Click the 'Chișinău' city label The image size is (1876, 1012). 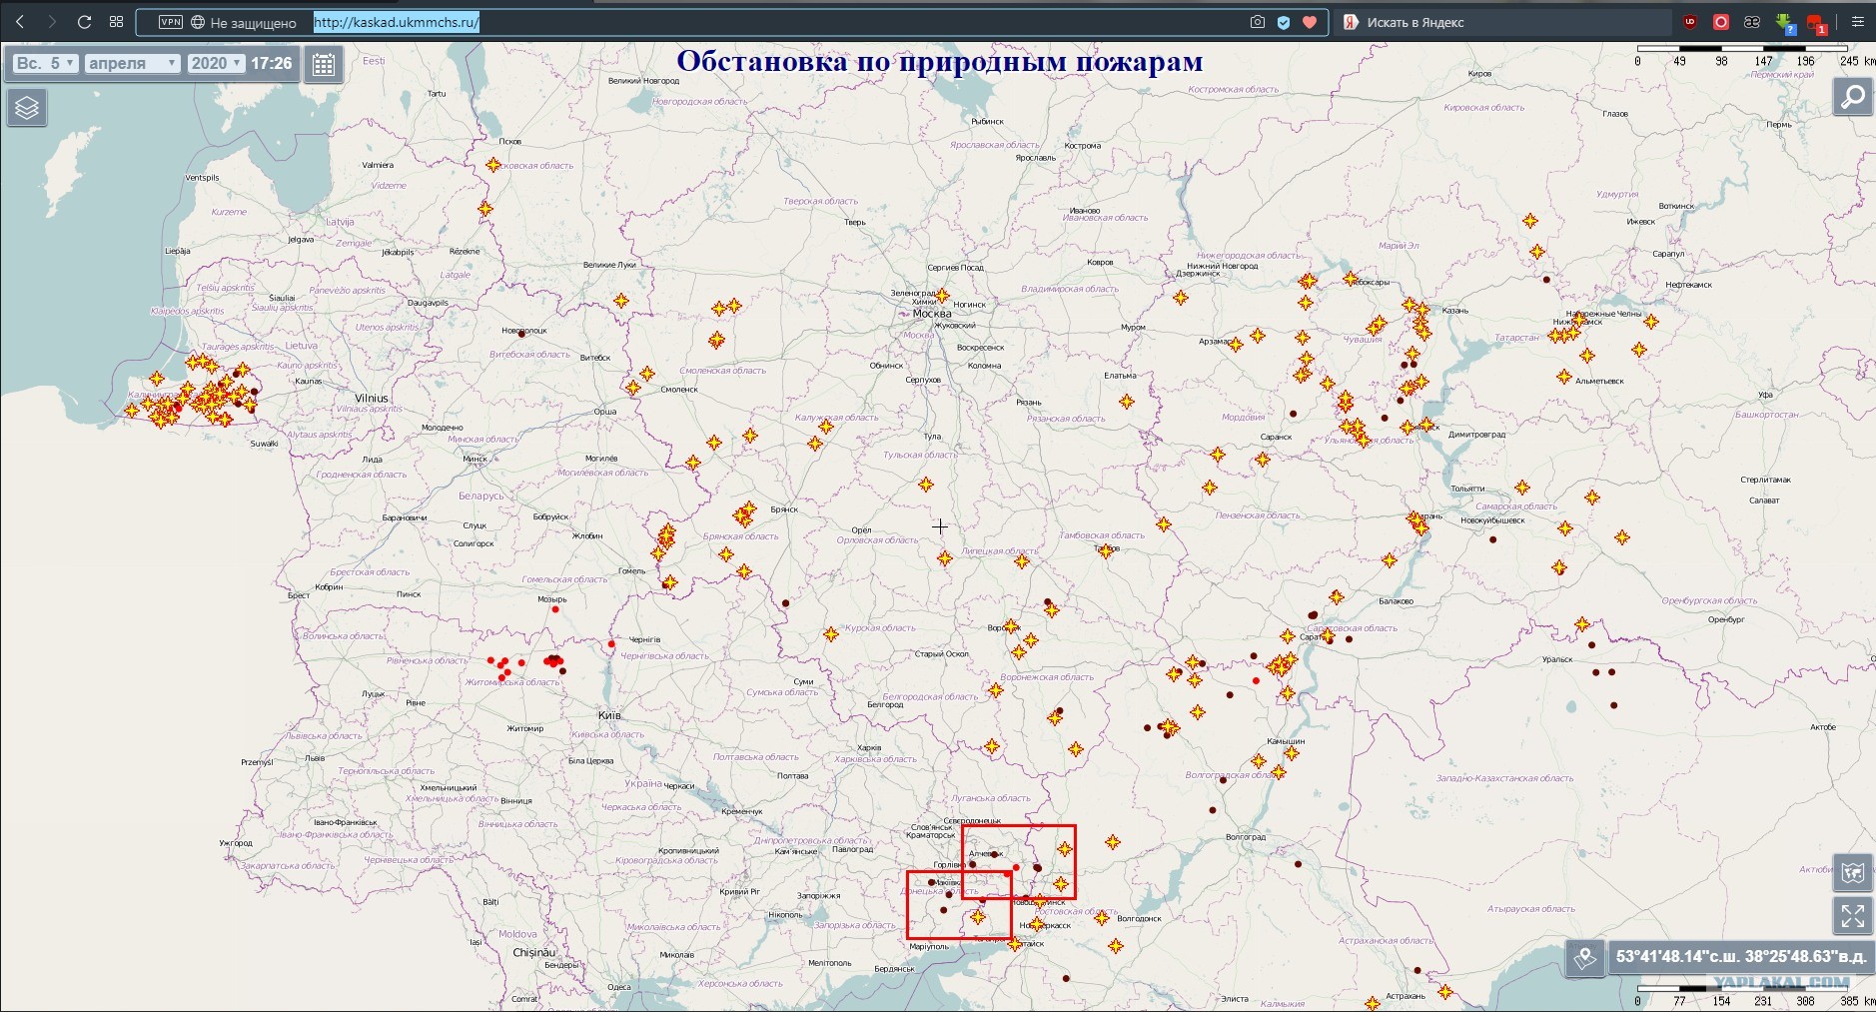533,952
